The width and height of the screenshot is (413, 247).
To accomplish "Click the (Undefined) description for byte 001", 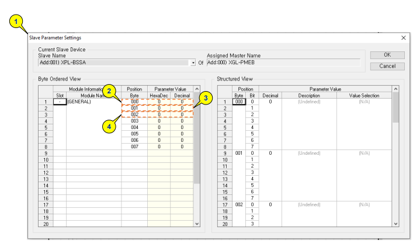I will [309, 153].
